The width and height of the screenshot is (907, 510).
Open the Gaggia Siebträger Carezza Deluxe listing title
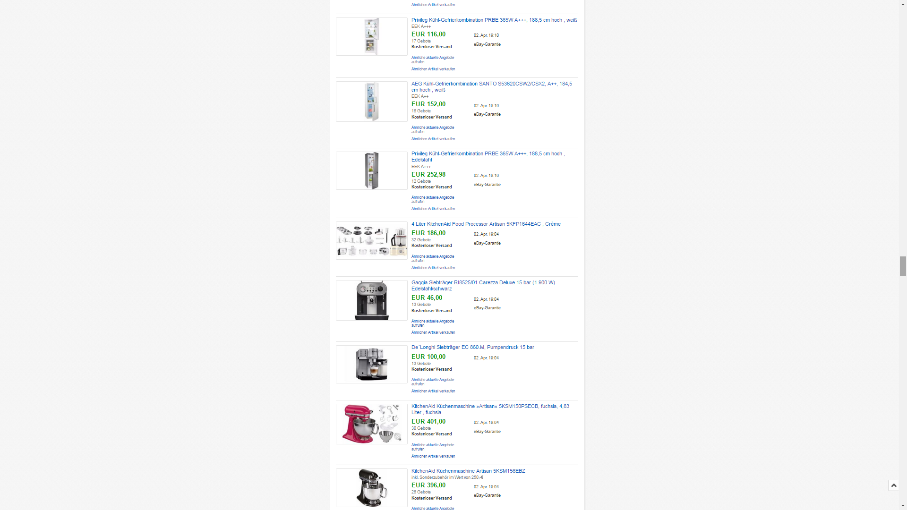(483, 286)
